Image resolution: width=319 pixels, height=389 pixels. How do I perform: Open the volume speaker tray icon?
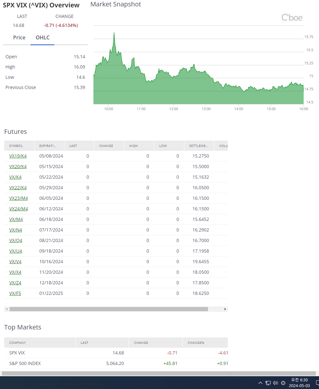(x=275, y=383)
